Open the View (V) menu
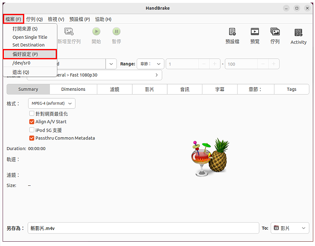 (56, 19)
